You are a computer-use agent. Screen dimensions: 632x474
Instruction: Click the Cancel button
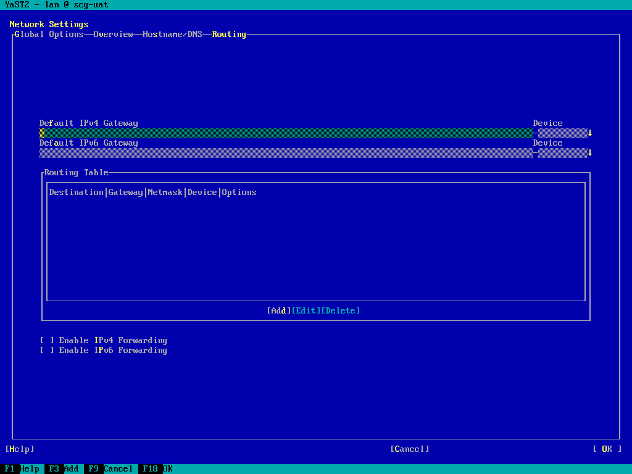coord(410,449)
